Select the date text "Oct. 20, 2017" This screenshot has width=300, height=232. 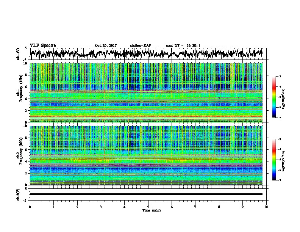click(x=106, y=45)
